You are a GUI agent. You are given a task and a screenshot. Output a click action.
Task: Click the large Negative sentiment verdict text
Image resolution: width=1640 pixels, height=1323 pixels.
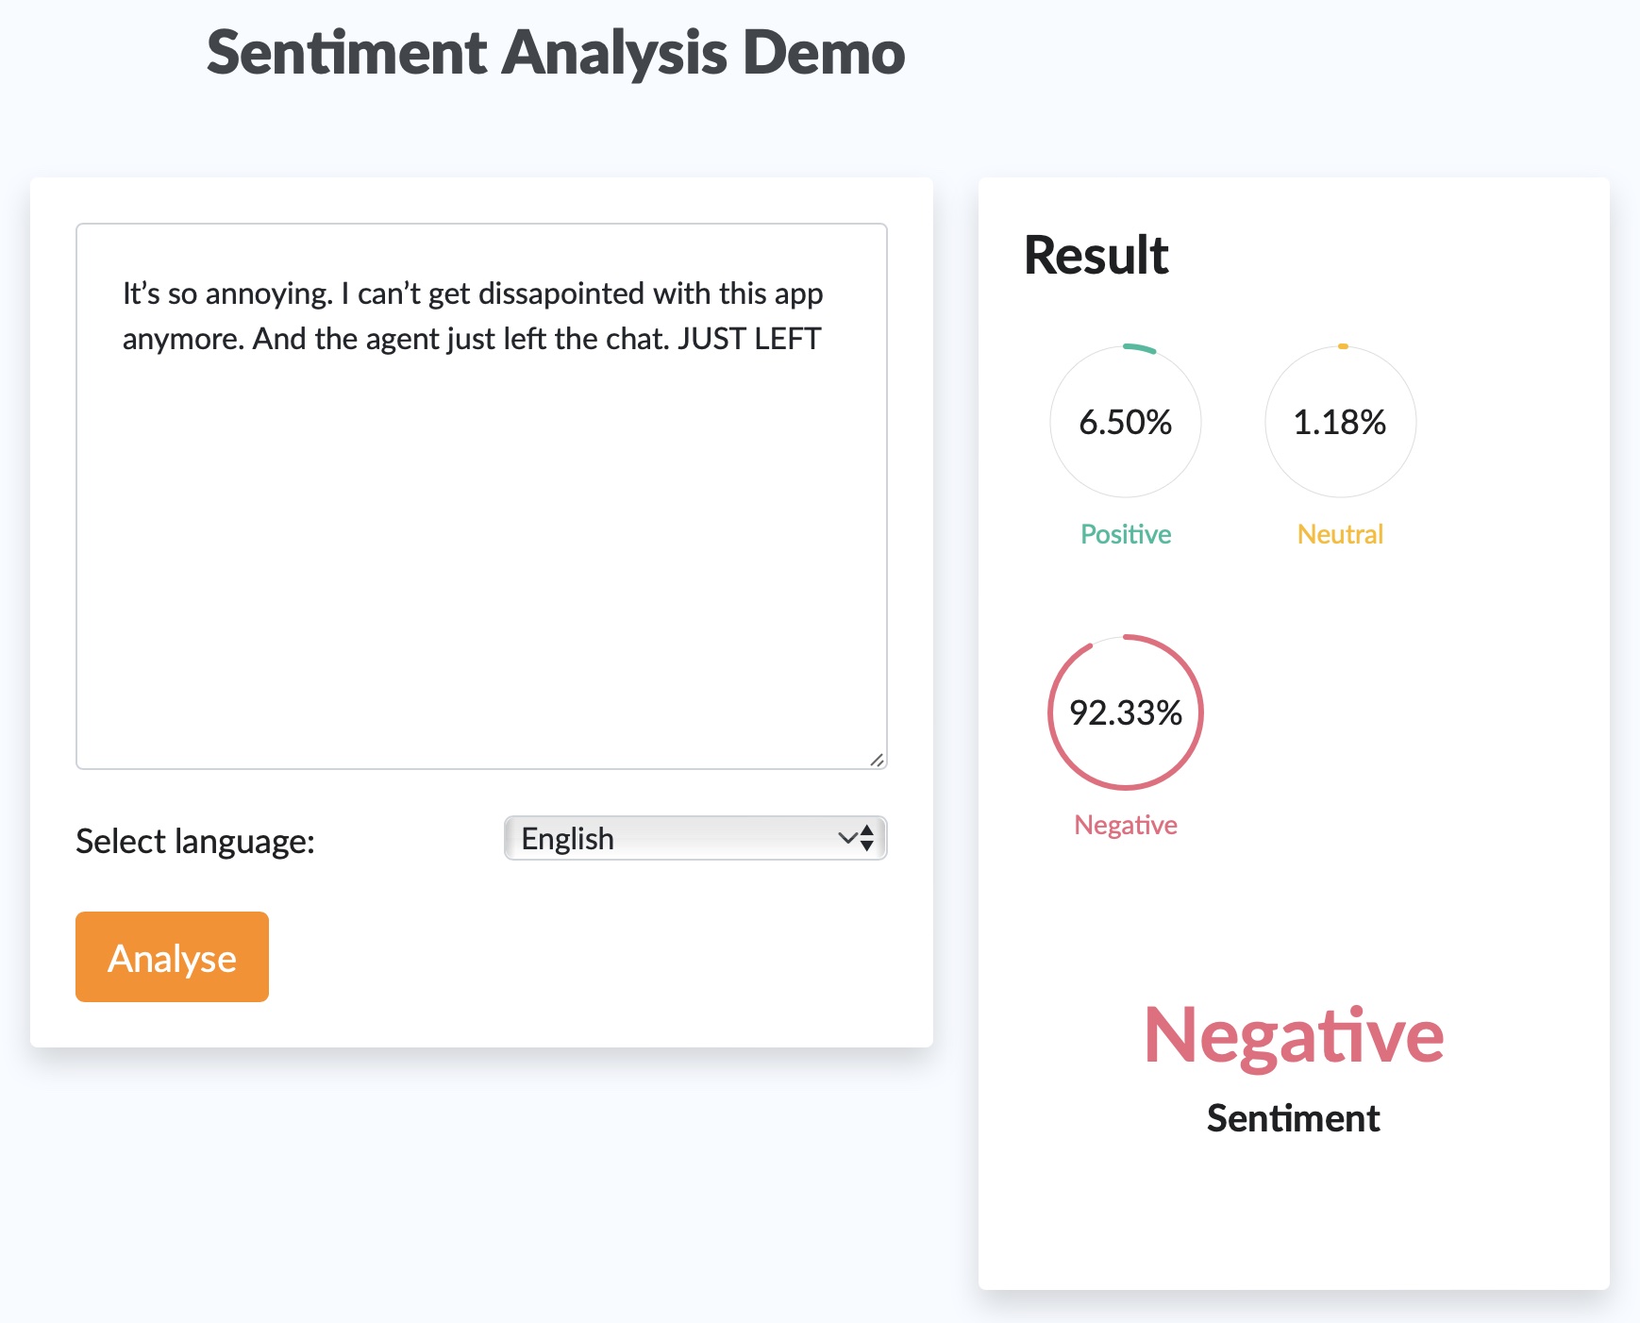click(1293, 1035)
